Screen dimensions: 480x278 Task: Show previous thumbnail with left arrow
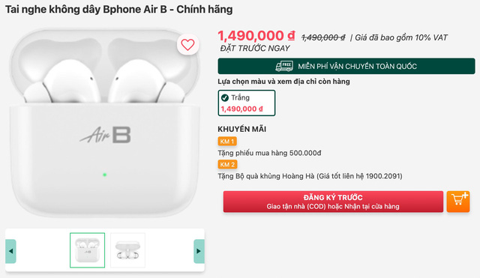tap(10, 251)
